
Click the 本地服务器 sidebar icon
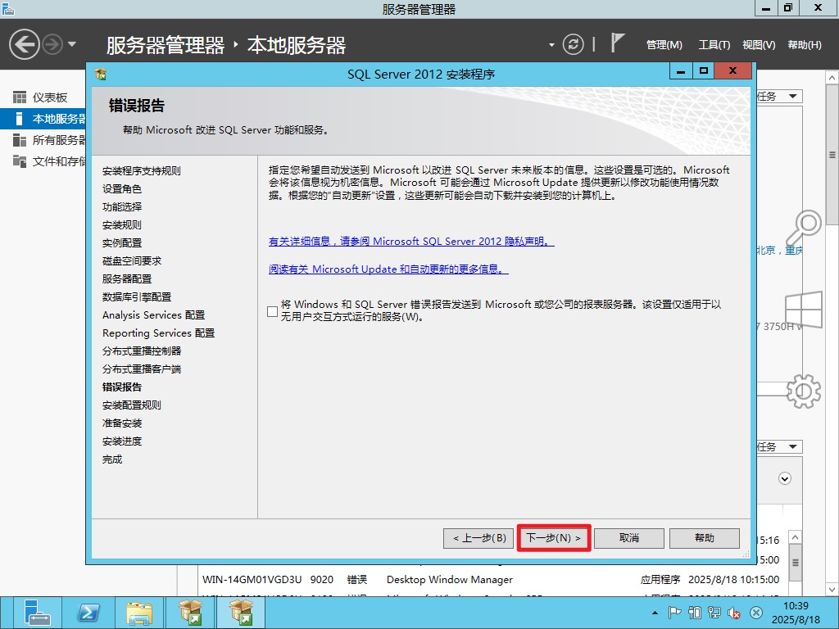(20, 119)
